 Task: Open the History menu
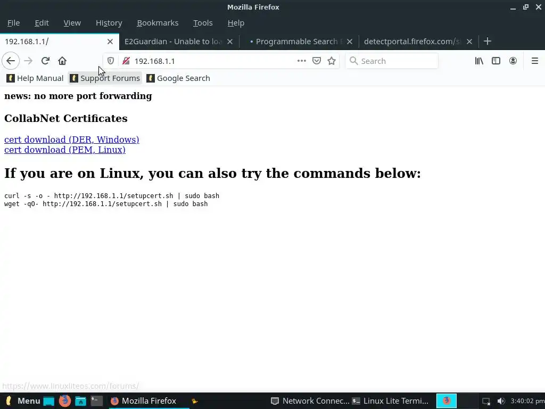click(109, 23)
